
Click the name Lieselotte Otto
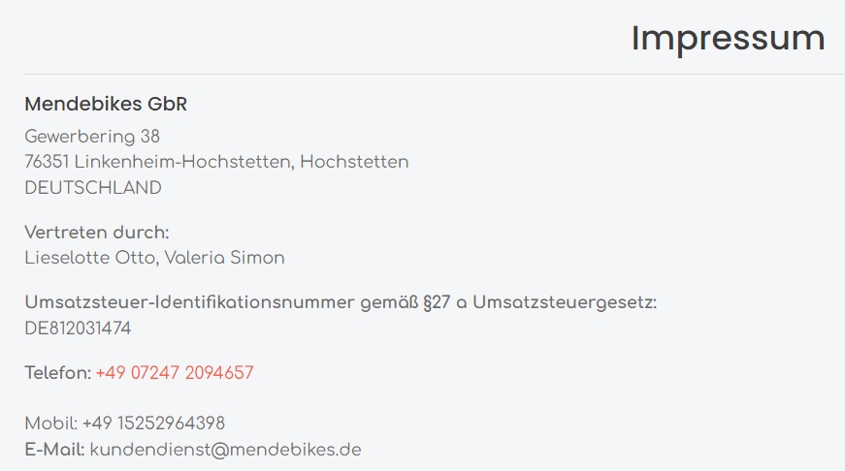89,258
